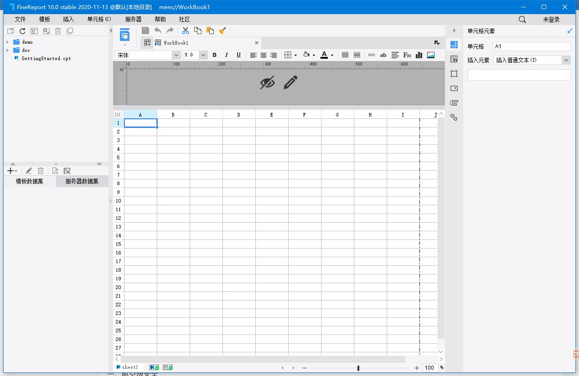Click the 单元格 A1 input field
Image resolution: width=579 pixels, height=376 pixels.
tap(532, 46)
